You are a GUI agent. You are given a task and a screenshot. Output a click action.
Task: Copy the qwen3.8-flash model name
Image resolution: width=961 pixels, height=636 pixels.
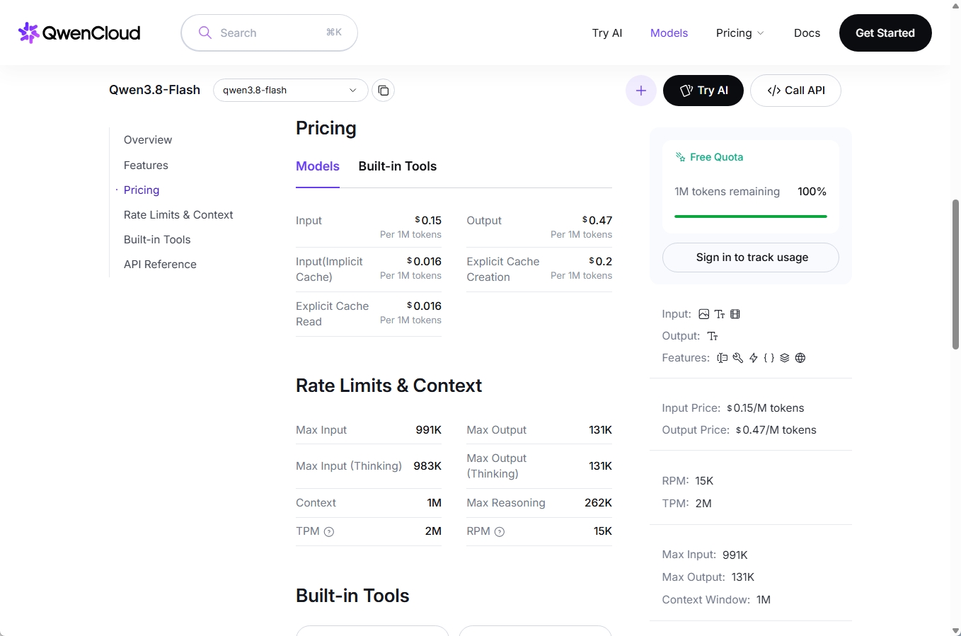pos(383,91)
